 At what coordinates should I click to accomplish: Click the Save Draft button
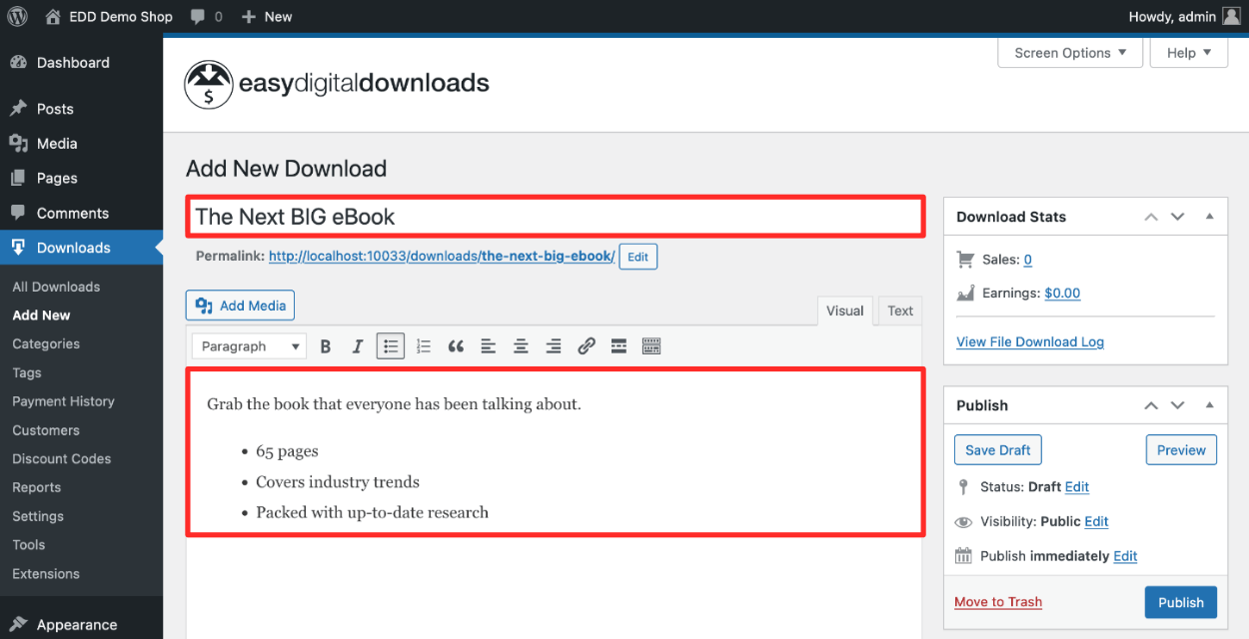(x=998, y=450)
